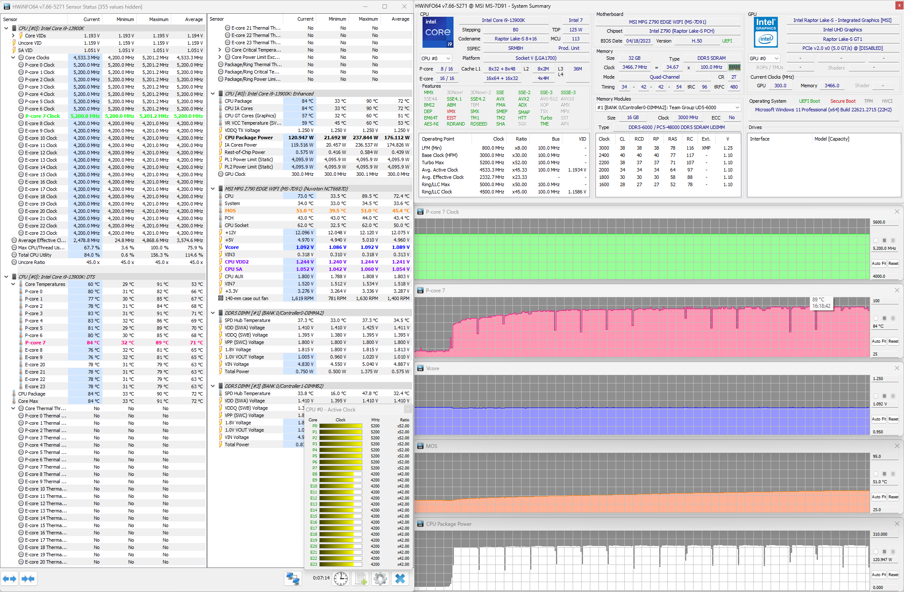
Task: Click the blue X close sensors icon
Action: click(x=400, y=579)
